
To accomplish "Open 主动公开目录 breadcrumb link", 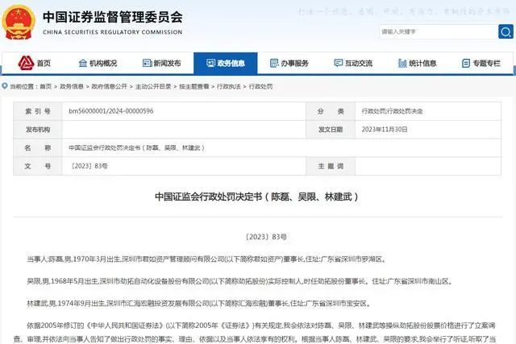I will 153,86.
